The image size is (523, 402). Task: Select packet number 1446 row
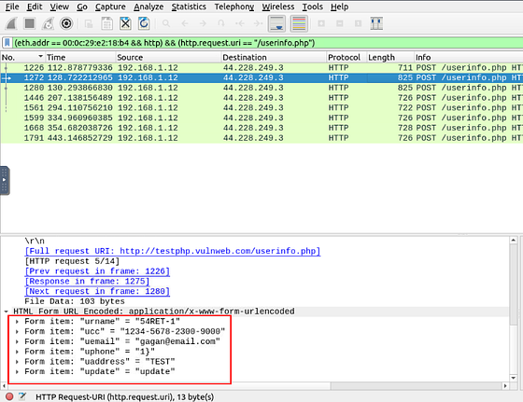(261, 98)
